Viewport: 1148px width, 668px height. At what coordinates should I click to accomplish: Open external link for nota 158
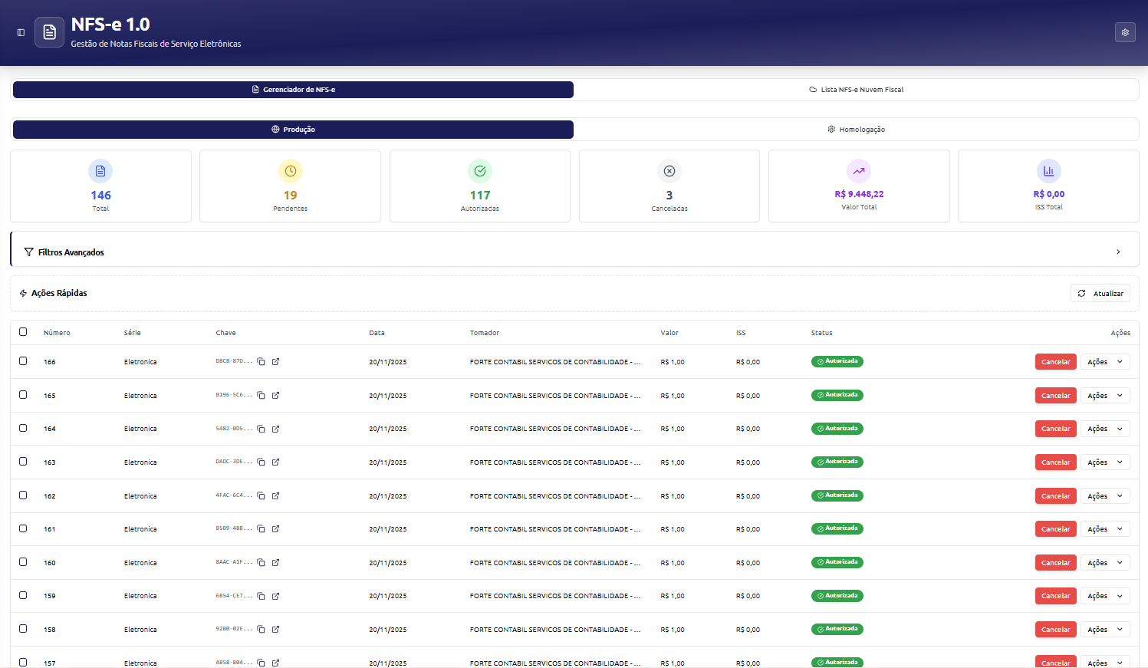[x=275, y=630]
